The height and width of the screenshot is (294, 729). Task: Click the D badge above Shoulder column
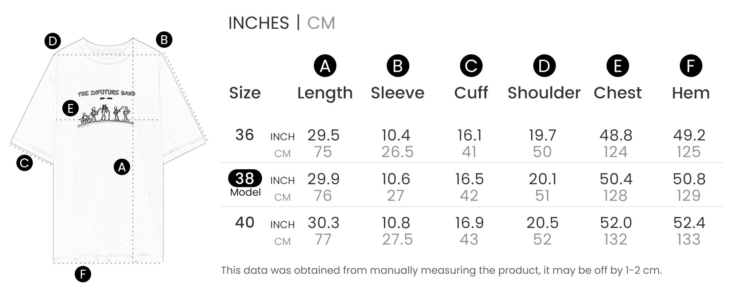pyautogui.click(x=544, y=66)
